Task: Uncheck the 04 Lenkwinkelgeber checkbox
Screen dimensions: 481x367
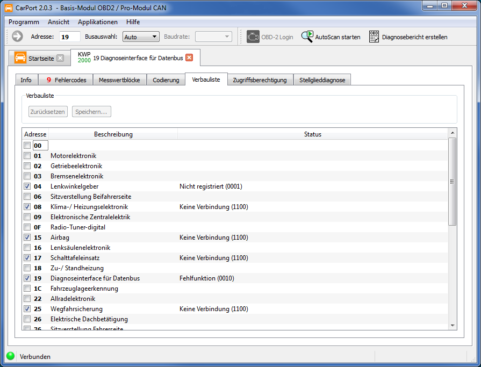Action: (27, 186)
